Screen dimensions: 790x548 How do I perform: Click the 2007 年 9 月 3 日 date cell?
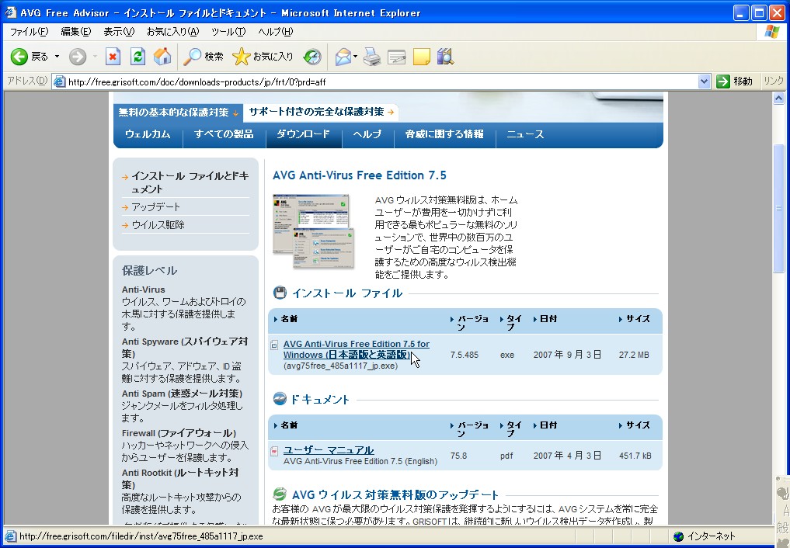567,355
